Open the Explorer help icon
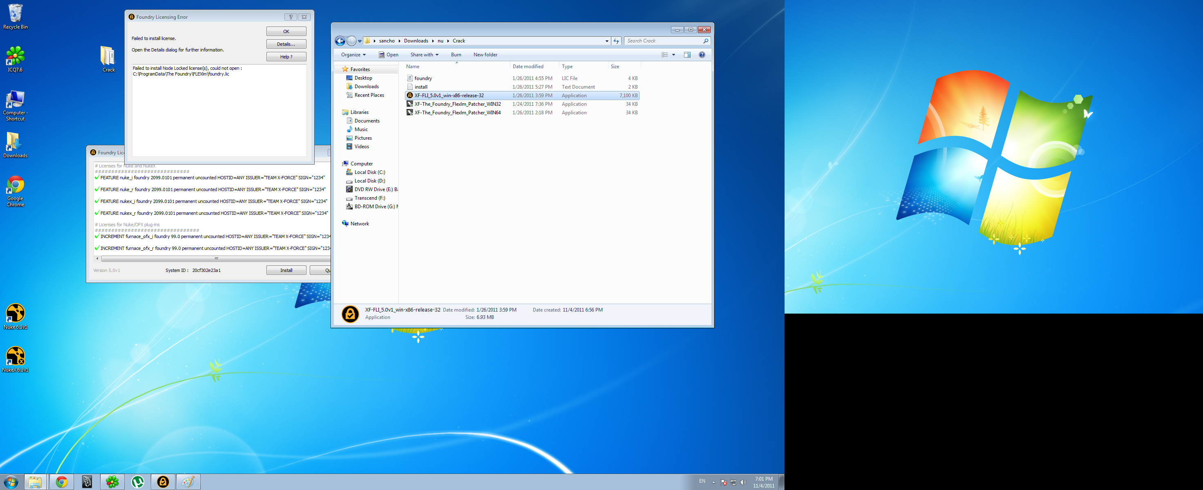The height and width of the screenshot is (490, 1203). (702, 55)
